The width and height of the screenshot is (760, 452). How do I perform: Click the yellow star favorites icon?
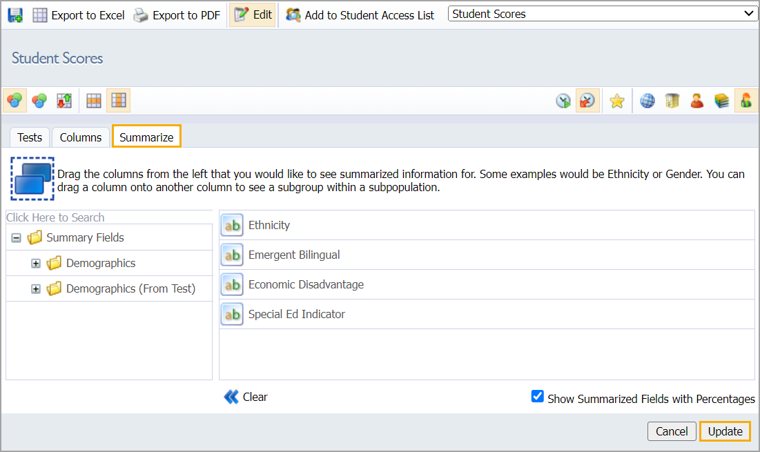616,101
